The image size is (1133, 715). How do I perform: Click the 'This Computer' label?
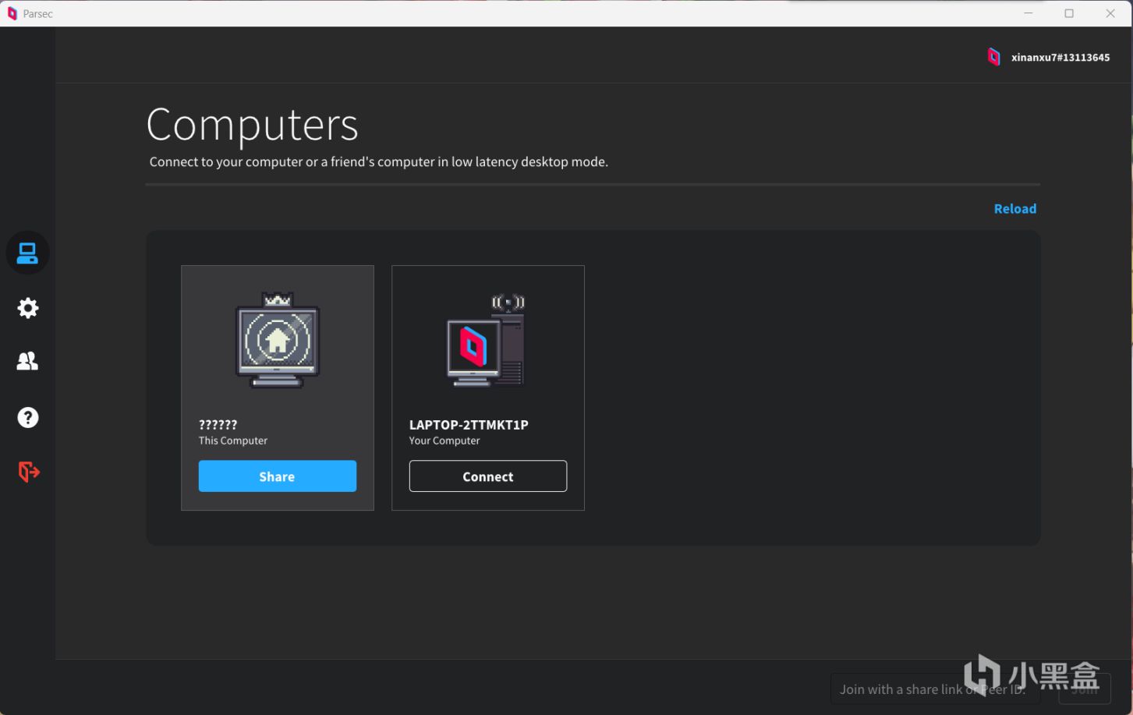point(233,441)
